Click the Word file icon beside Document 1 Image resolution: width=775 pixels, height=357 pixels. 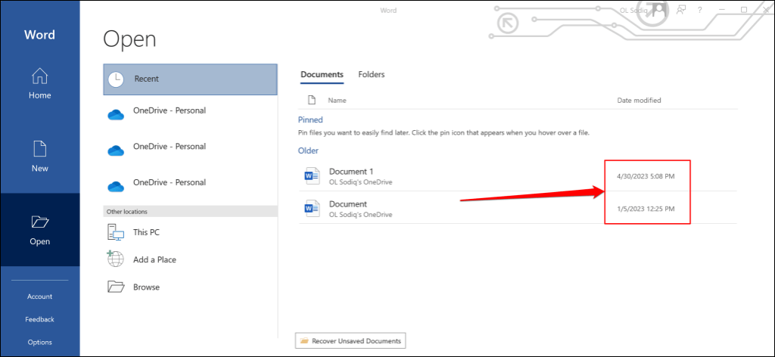pos(312,175)
